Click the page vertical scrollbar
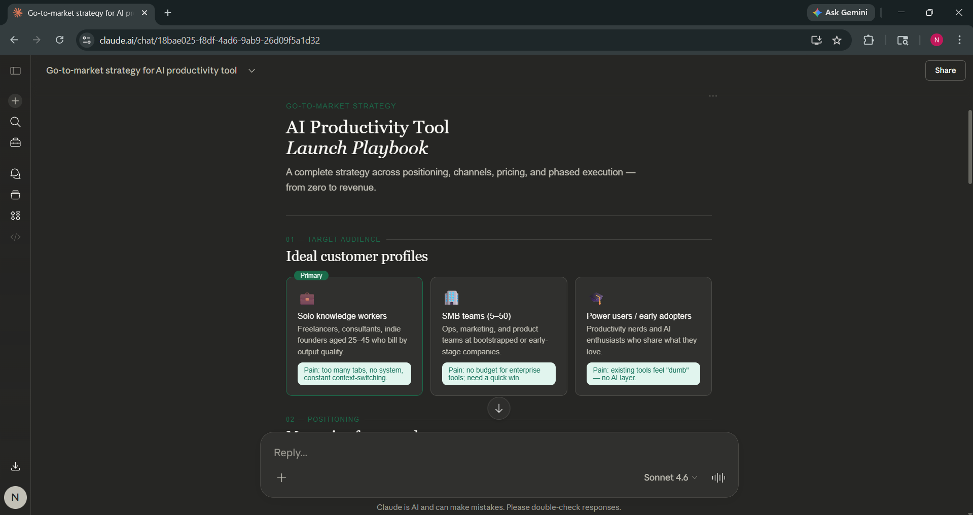This screenshot has width=973, height=515. tap(969, 147)
